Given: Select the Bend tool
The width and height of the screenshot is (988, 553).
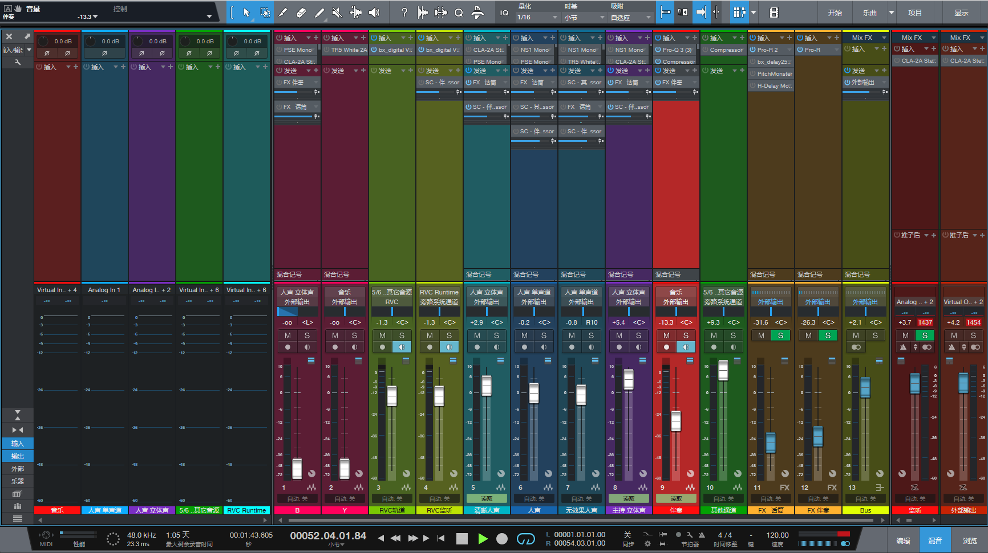Looking at the screenshot, I should (355, 13).
